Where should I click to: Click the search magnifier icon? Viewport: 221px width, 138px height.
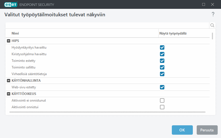(212, 25)
